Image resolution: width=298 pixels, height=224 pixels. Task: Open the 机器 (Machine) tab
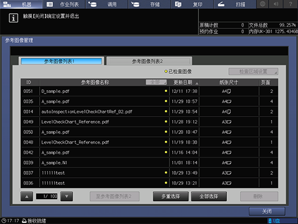tap(21, 4)
